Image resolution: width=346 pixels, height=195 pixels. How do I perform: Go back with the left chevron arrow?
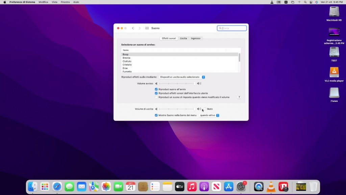(133, 28)
